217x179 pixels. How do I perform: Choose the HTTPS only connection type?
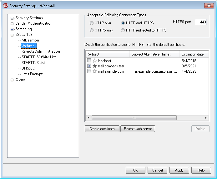[x=92, y=30]
